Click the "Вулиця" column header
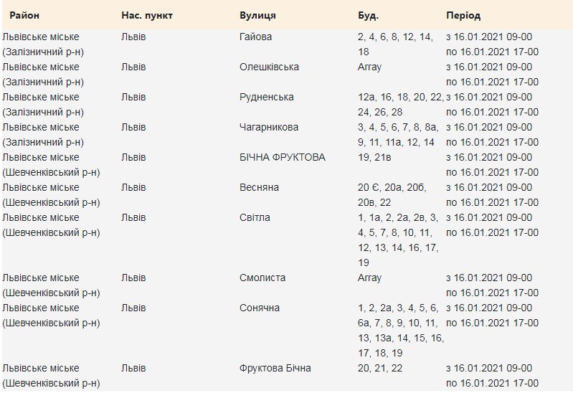The height and width of the screenshot is (393, 573). coord(257,15)
